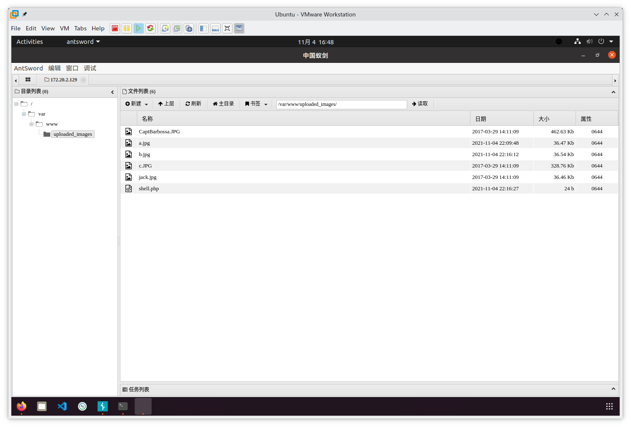The height and width of the screenshot is (427, 631).
Task: Open the 调试 menu
Action: 90,68
